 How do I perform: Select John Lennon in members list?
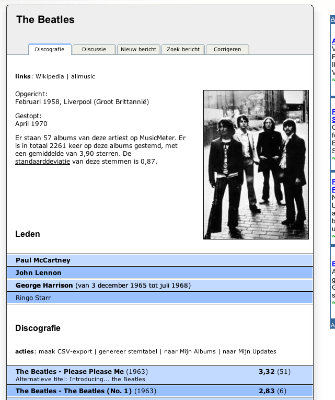tap(39, 273)
